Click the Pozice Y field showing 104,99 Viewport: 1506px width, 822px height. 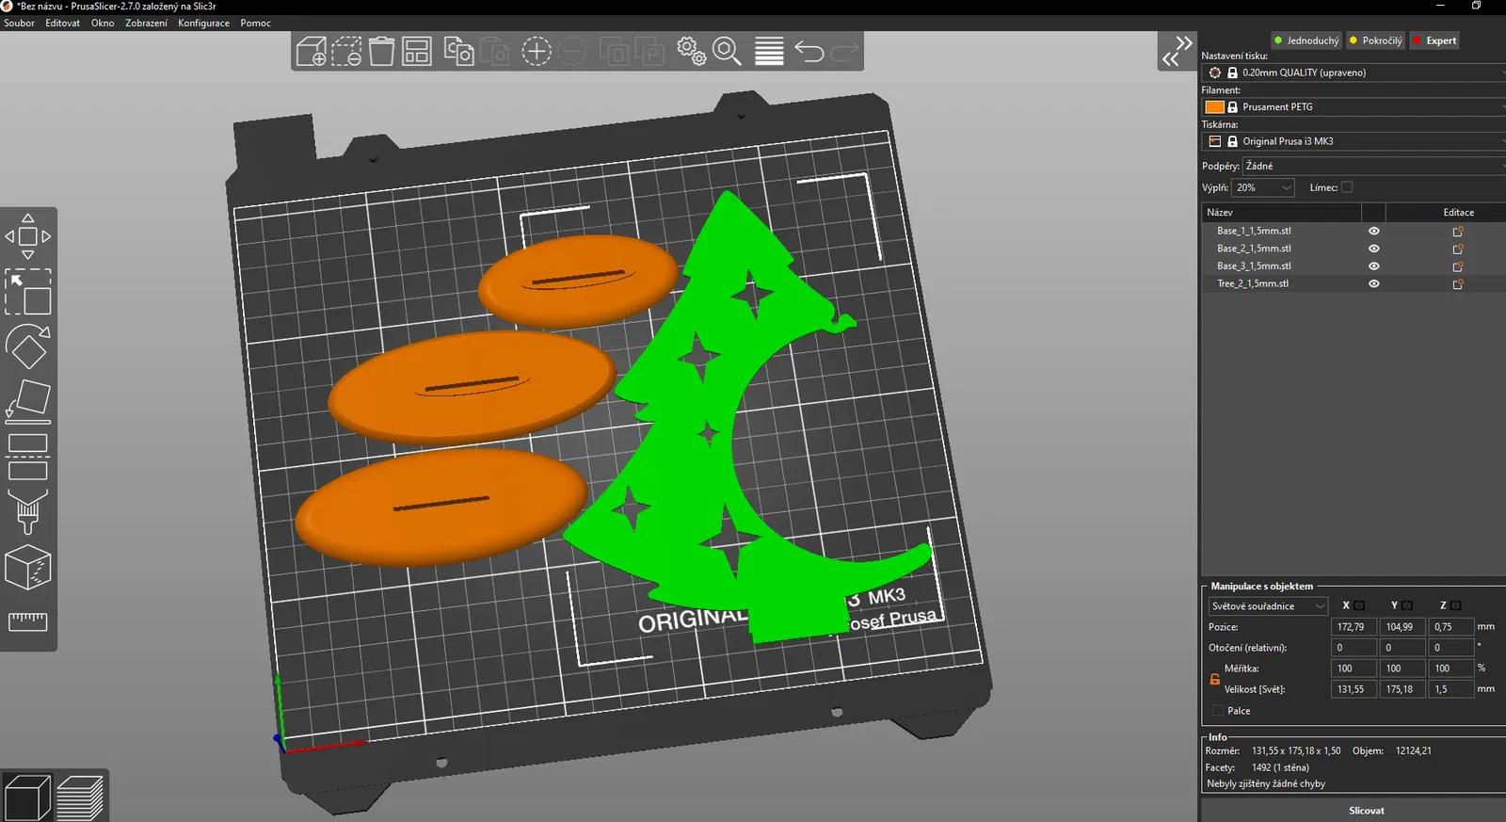tap(1402, 627)
